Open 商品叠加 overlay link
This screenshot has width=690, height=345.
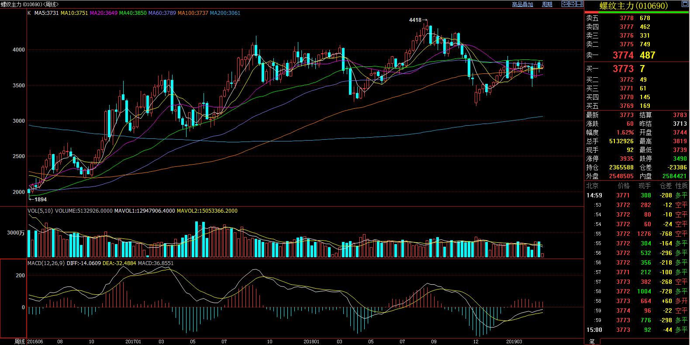pos(522,4)
